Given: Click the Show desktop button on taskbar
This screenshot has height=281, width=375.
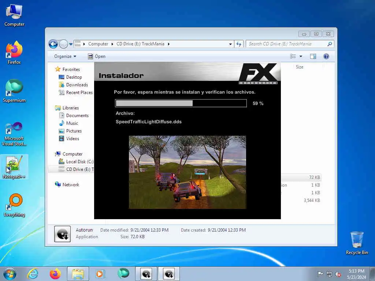Looking at the screenshot, I should coord(372,274).
